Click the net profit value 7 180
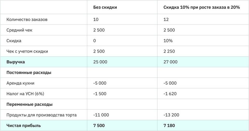The image size is (249, 131). [x=169, y=126]
